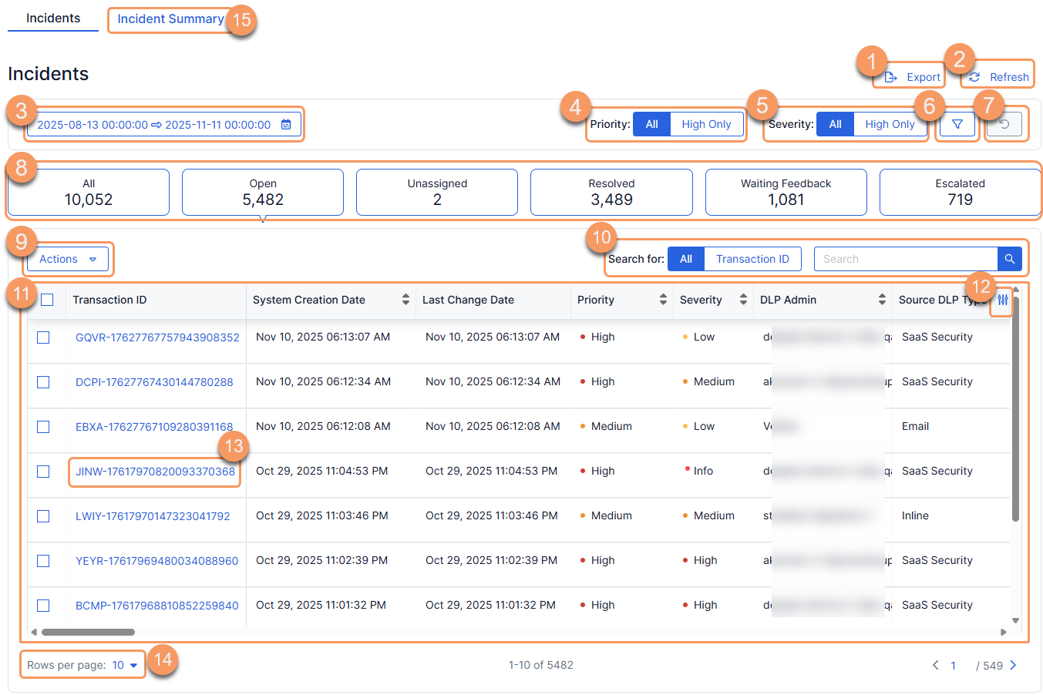This screenshot has height=695, width=1043.
Task: Sort by the Priority column arrows
Action: [x=661, y=300]
